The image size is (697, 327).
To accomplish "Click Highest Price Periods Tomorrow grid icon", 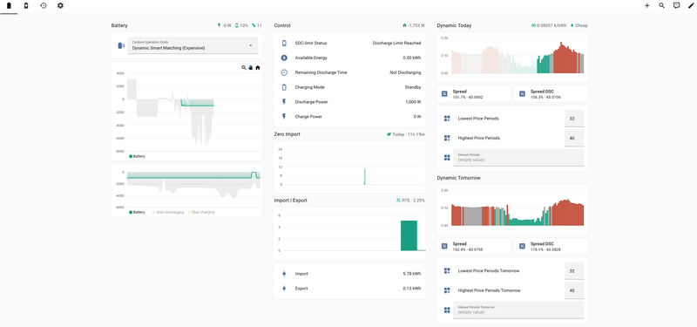I will click(447, 290).
